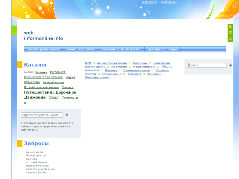Click the Запросы heading
239x179 pixels.
(36, 143)
